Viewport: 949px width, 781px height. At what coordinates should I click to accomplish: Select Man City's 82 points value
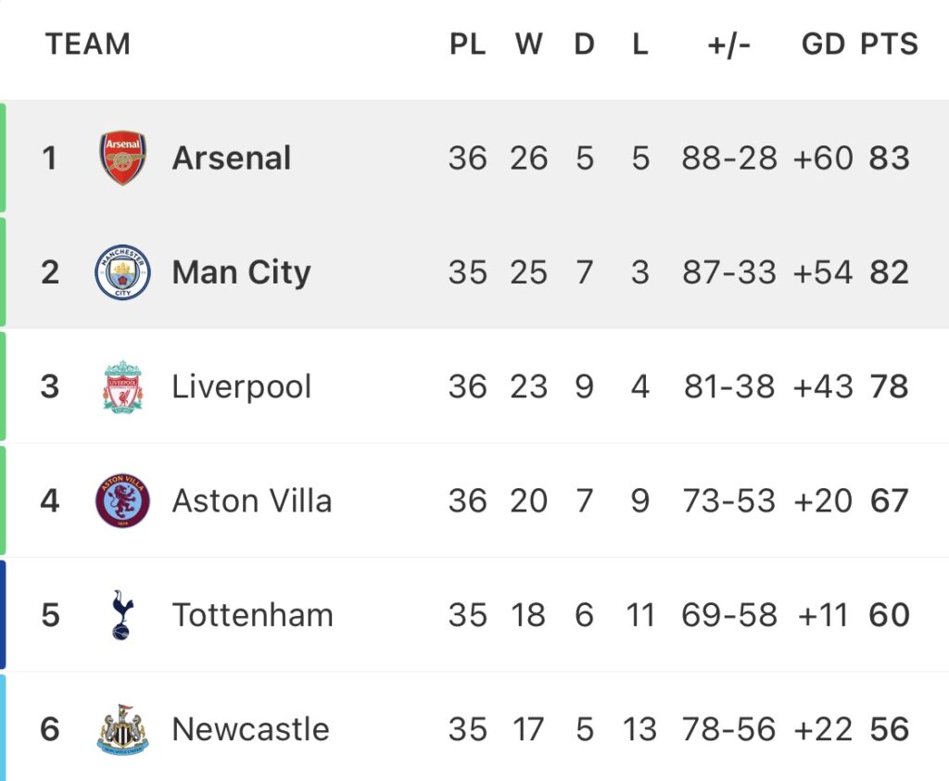[x=889, y=272]
